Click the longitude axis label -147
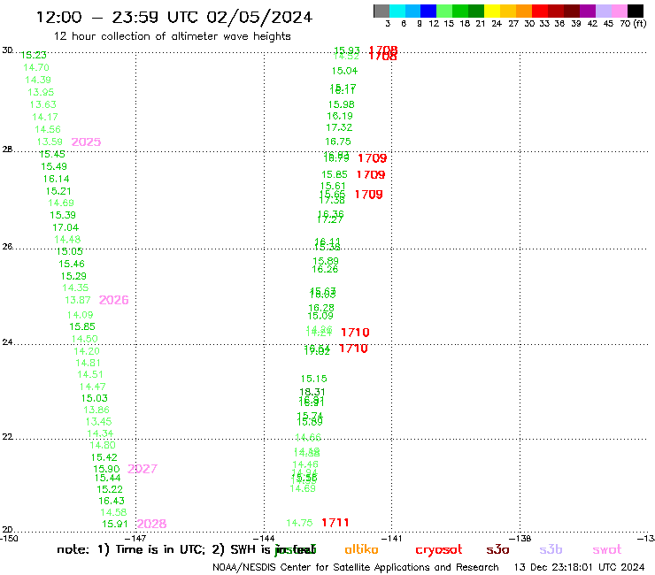 click(x=135, y=538)
